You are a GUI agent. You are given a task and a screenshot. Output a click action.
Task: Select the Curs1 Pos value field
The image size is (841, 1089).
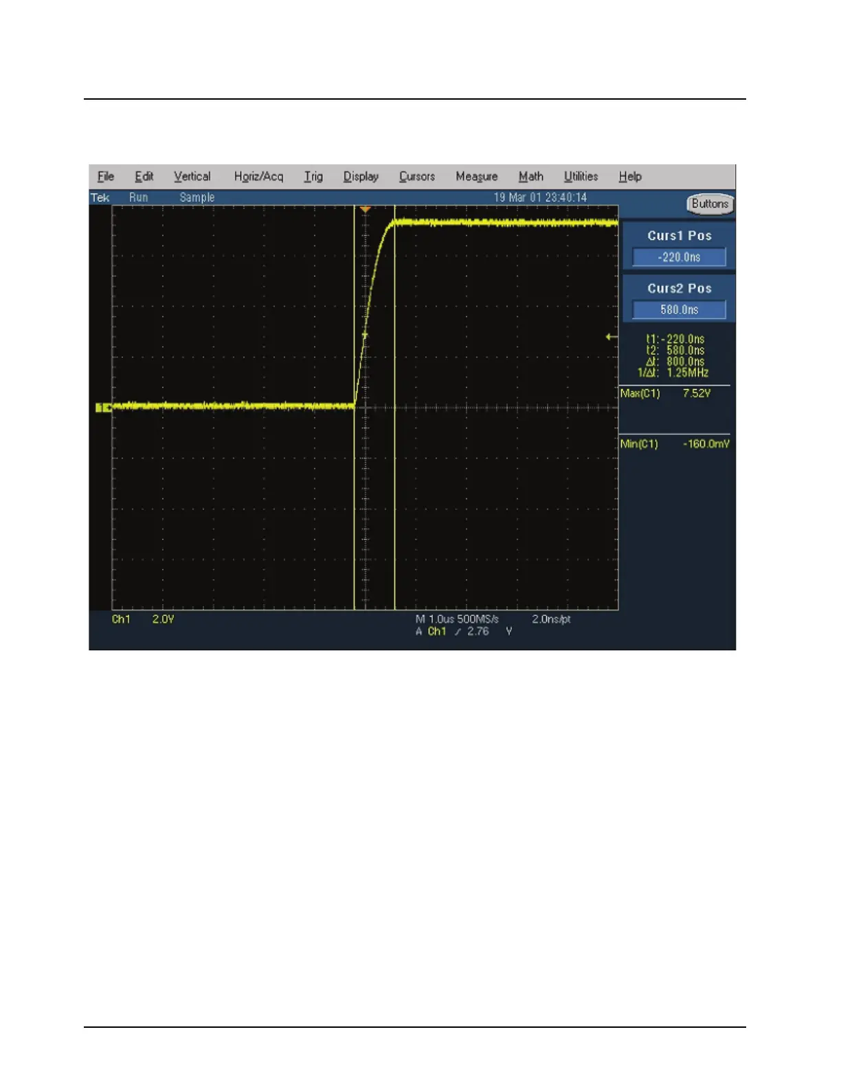coord(679,257)
